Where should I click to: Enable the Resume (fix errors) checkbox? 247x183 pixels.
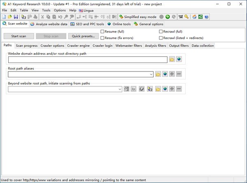click(103, 38)
